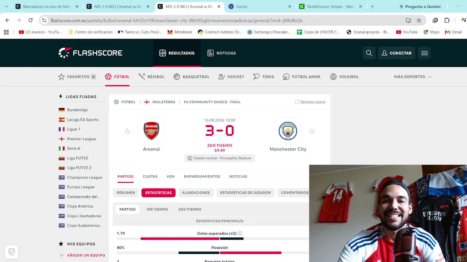Screen dimensions: 467x262
Task: Click Añadir un equipo plus link
Action: click(x=82, y=255)
